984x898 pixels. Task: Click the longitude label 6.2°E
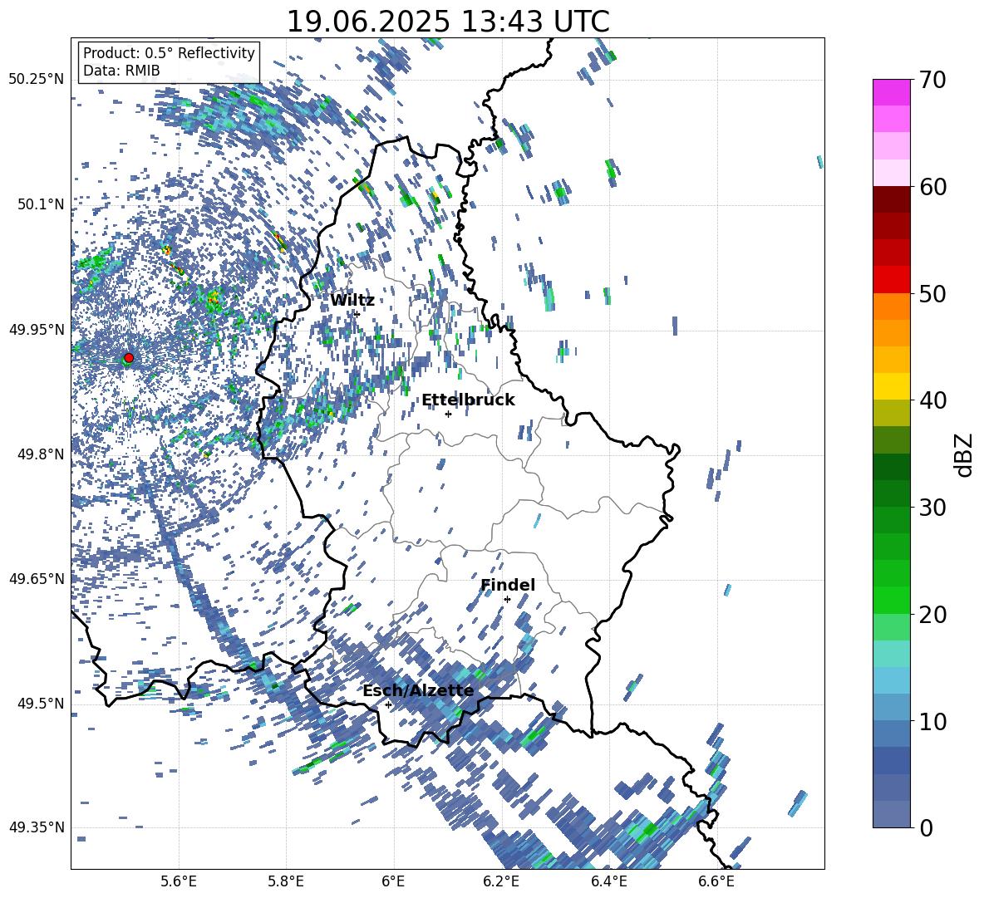pyautogui.click(x=501, y=881)
